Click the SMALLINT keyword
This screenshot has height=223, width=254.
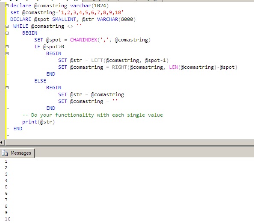[x=64, y=19]
